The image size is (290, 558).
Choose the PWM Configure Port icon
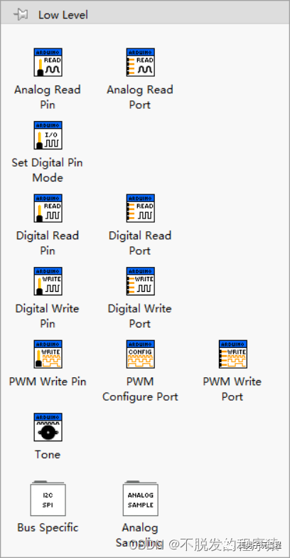141,354
